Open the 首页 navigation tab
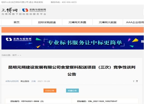 pyautogui.click(x=17, y=22)
